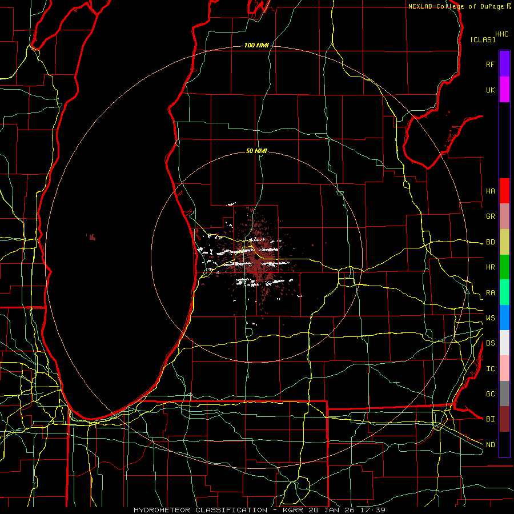
Task: Click the RF legend label
Action: point(491,64)
